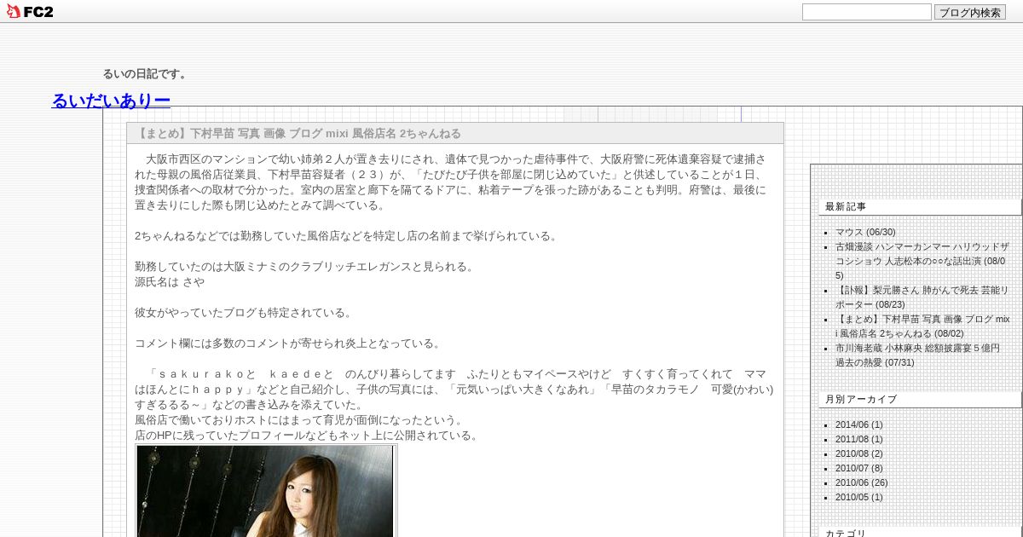This screenshot has width=1023, height=537.
Task: Open recent entry マウス (06/30)
Action: tap(865, 232)
